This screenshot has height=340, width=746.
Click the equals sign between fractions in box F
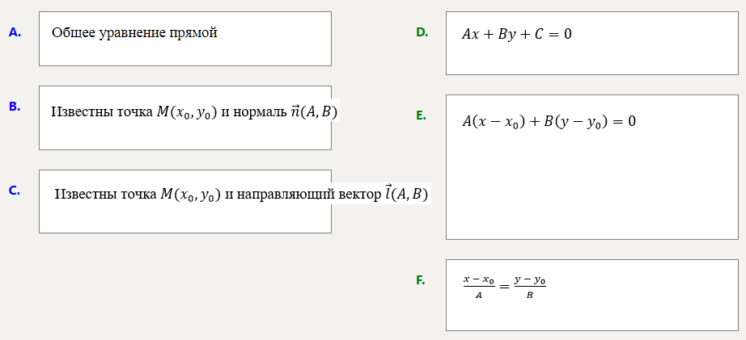505,287
